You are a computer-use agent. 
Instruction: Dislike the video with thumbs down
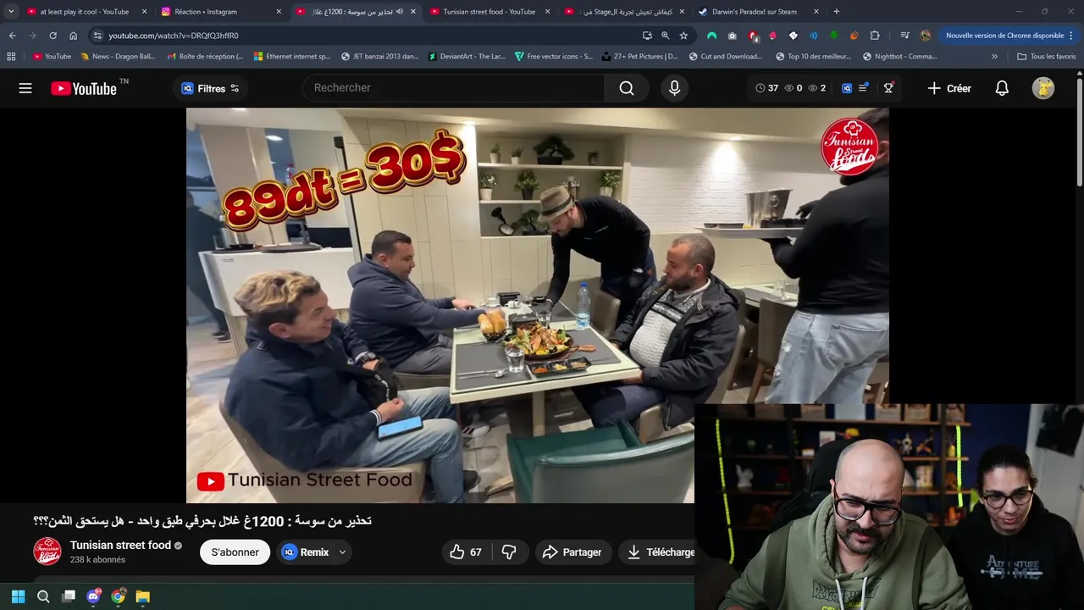(x=509, y=552)
